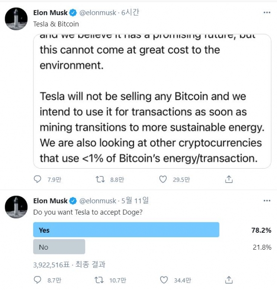Share the Tesla & Bitcoin tweet
This screenshot has width=277, height=290.
(x=229, y=179)
